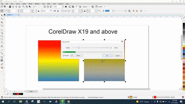Click the horizontal scrollbar under the canvas
Screen dimensions: 185x104
click(96, 89)
